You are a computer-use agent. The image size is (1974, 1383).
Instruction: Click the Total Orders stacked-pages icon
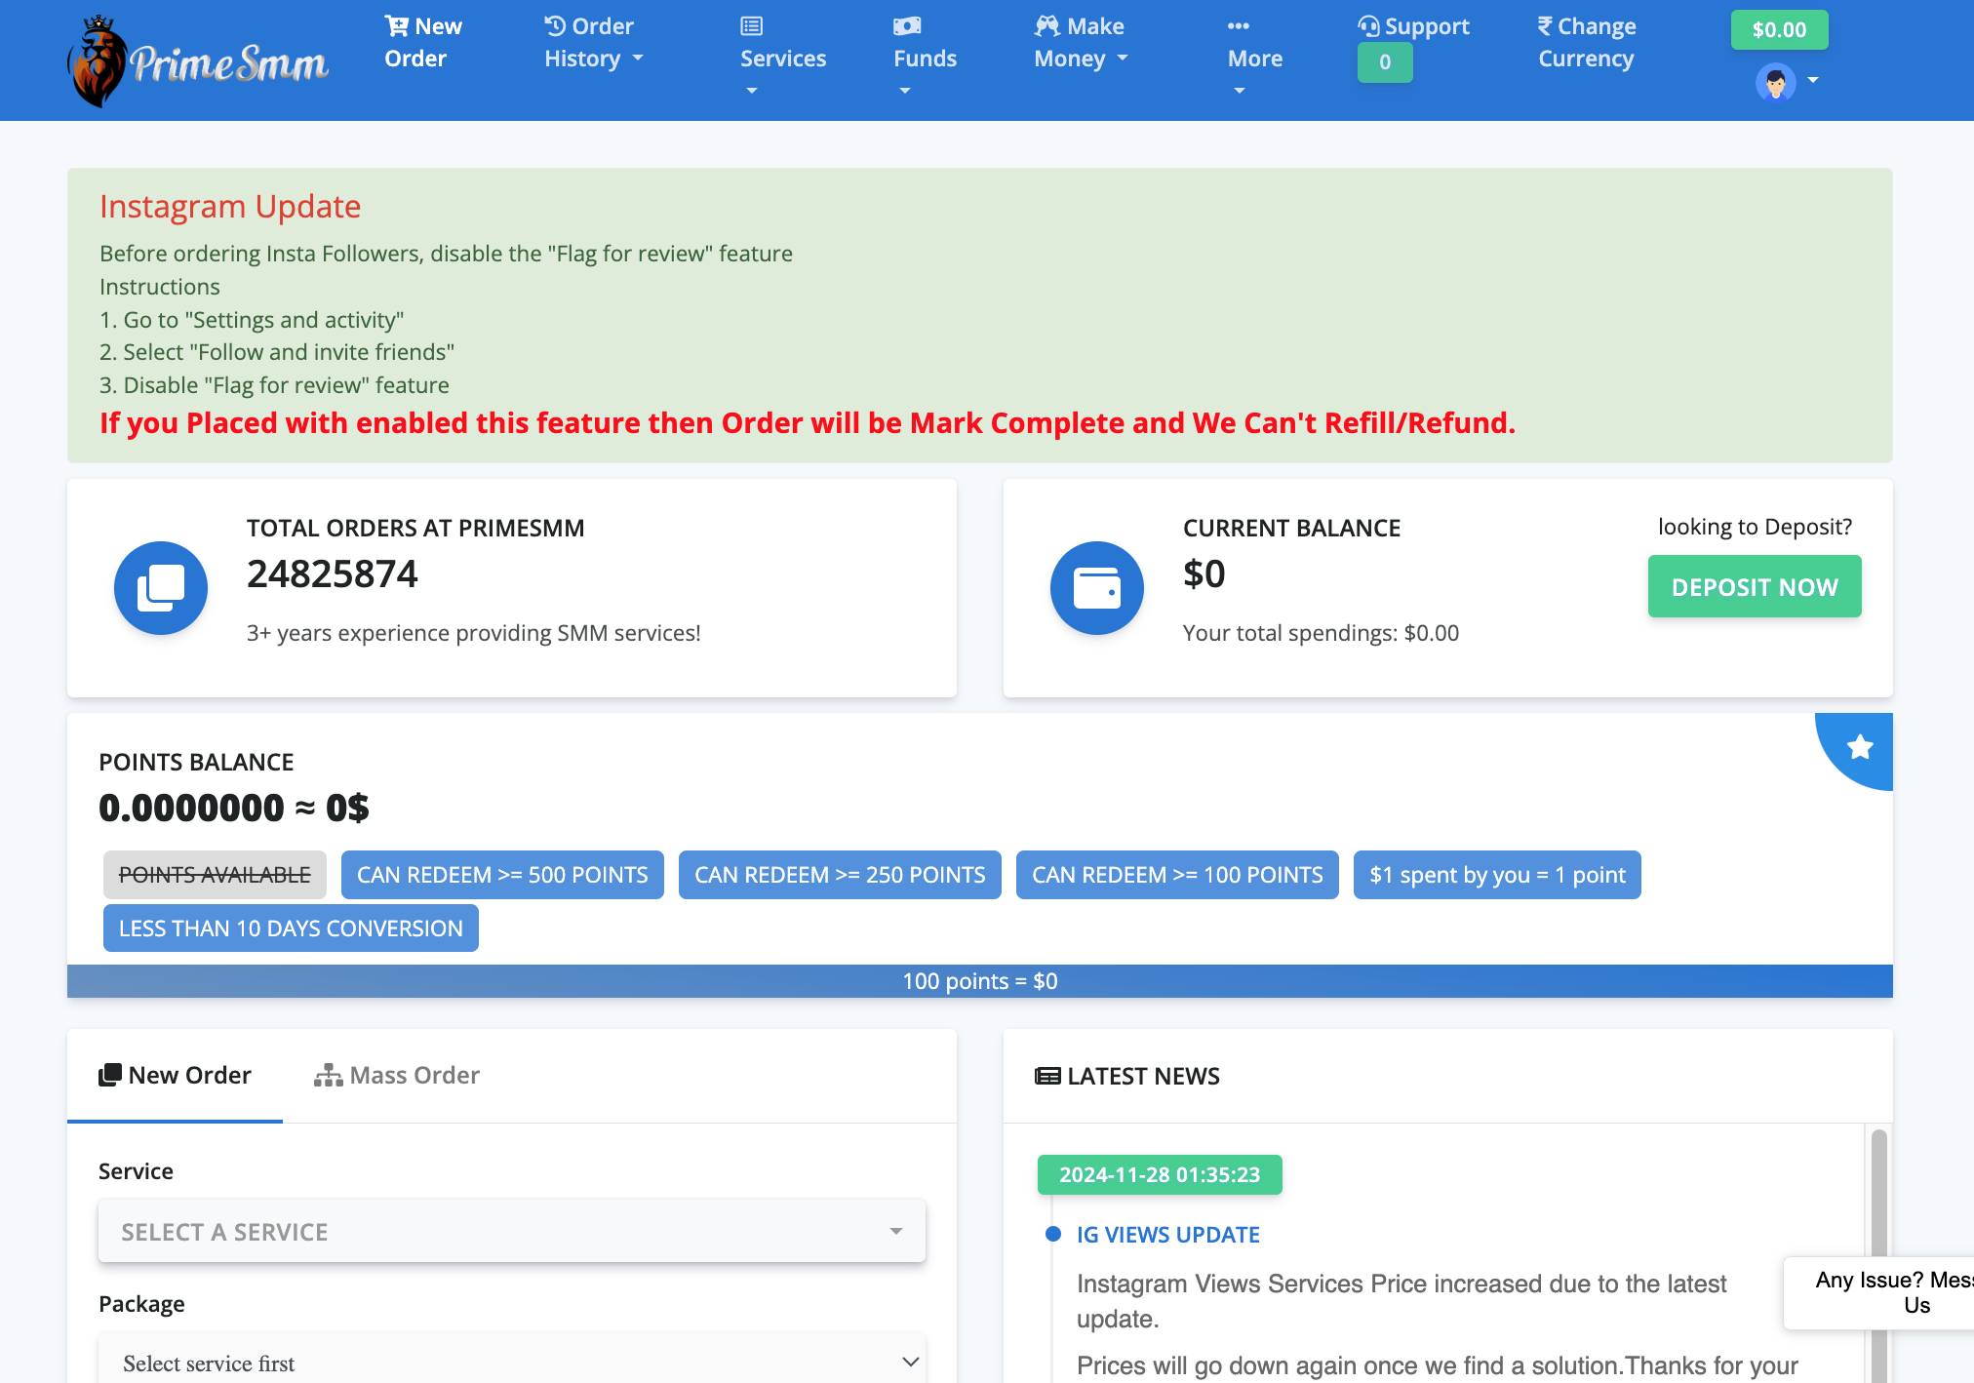tap(161, 588)
